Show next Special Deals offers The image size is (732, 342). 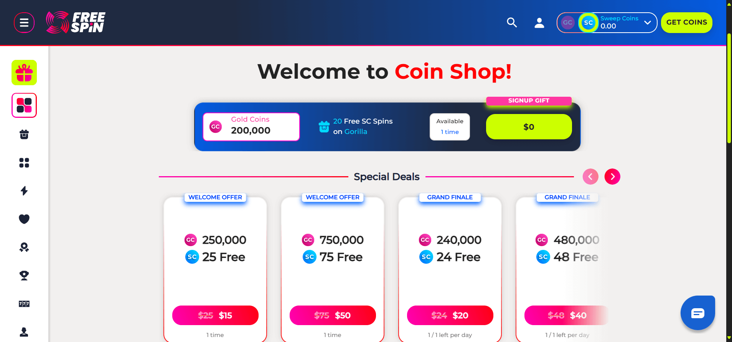click(612, 177)
